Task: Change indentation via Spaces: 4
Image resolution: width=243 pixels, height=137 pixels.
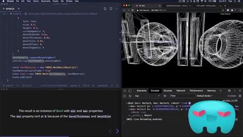Action: (75, 86)
